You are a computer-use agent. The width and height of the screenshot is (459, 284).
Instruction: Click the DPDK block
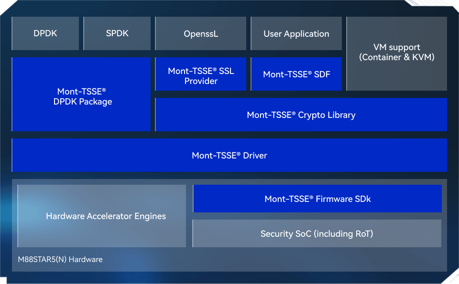(45, 33)
